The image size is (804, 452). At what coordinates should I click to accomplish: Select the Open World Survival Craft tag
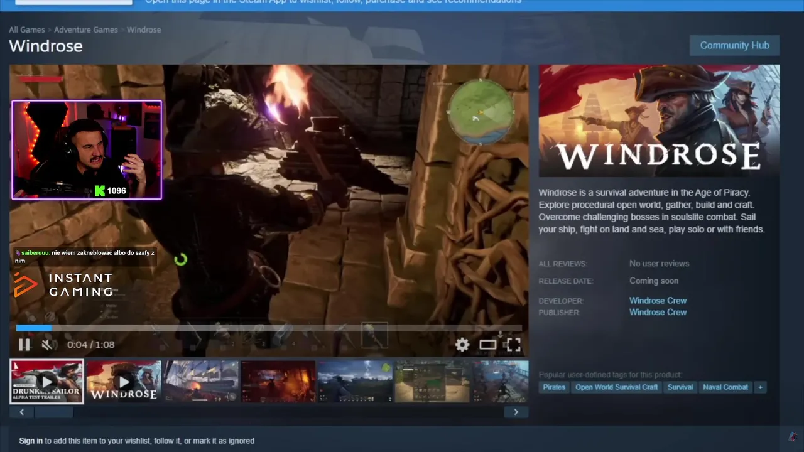[x=616, y=387]
